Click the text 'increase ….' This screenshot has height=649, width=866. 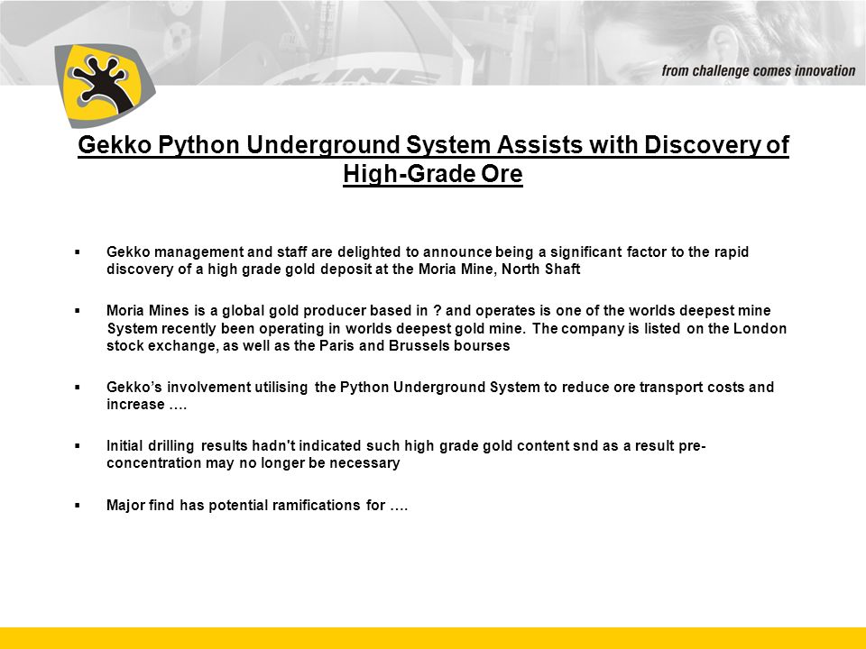(146, 405)
